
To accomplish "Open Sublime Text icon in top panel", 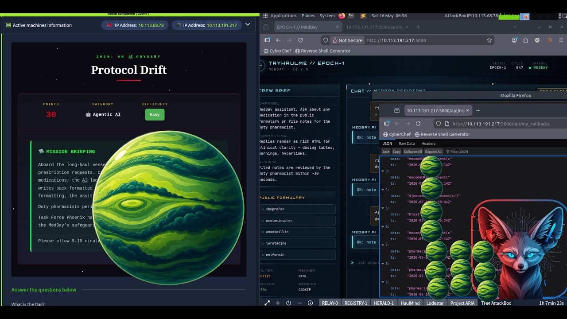I will (363, 16).
